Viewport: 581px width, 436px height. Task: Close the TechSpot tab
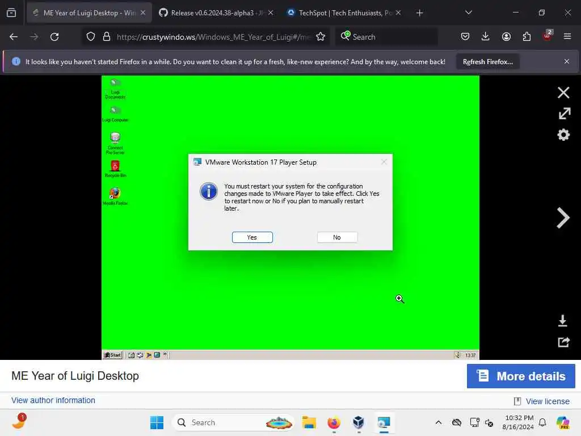[x=398, y=13]
